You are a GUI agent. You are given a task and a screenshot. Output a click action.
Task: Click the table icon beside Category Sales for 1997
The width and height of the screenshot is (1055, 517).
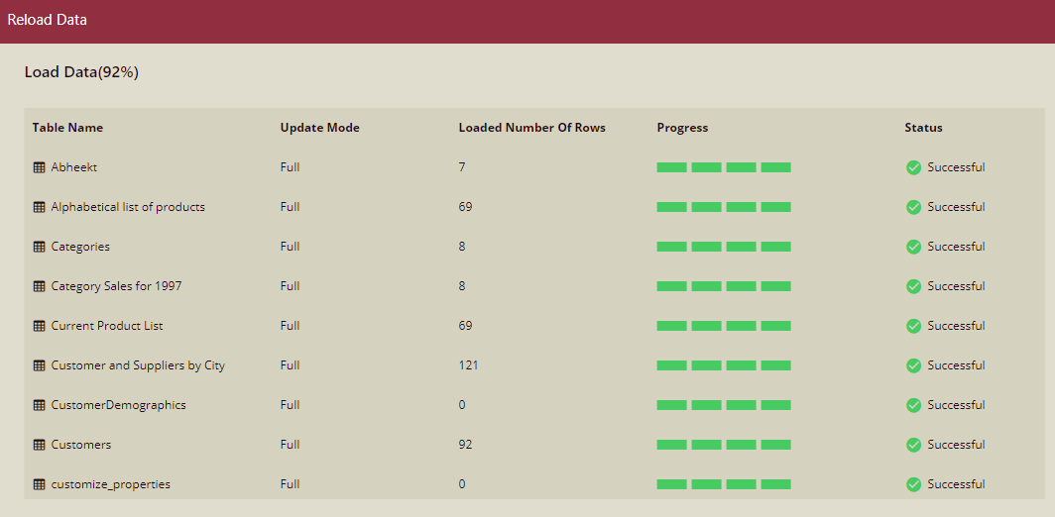coord(40,286)
